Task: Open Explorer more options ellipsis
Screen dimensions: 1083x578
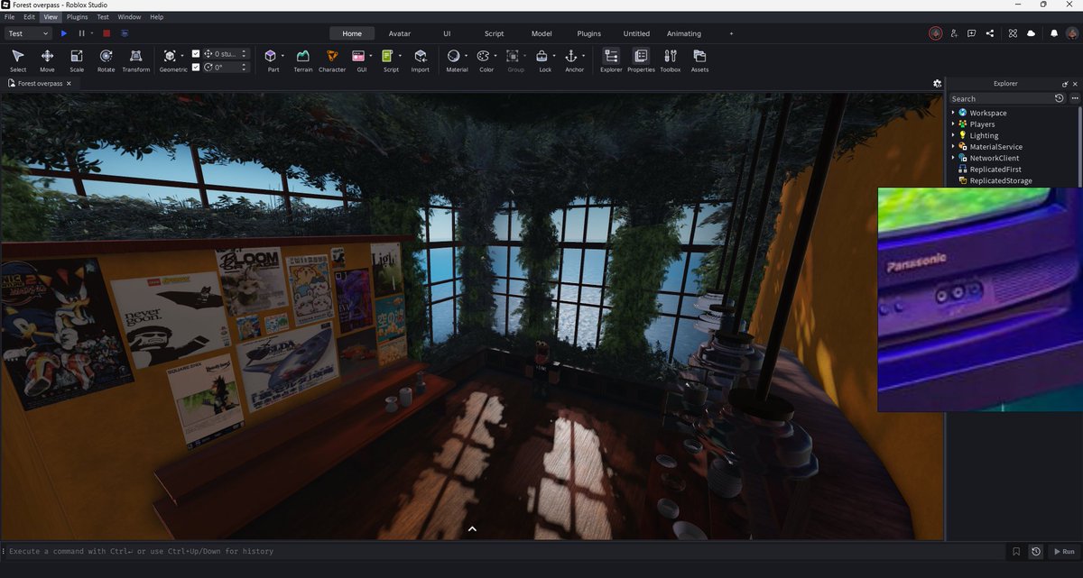Action: tap(1074, 98)
